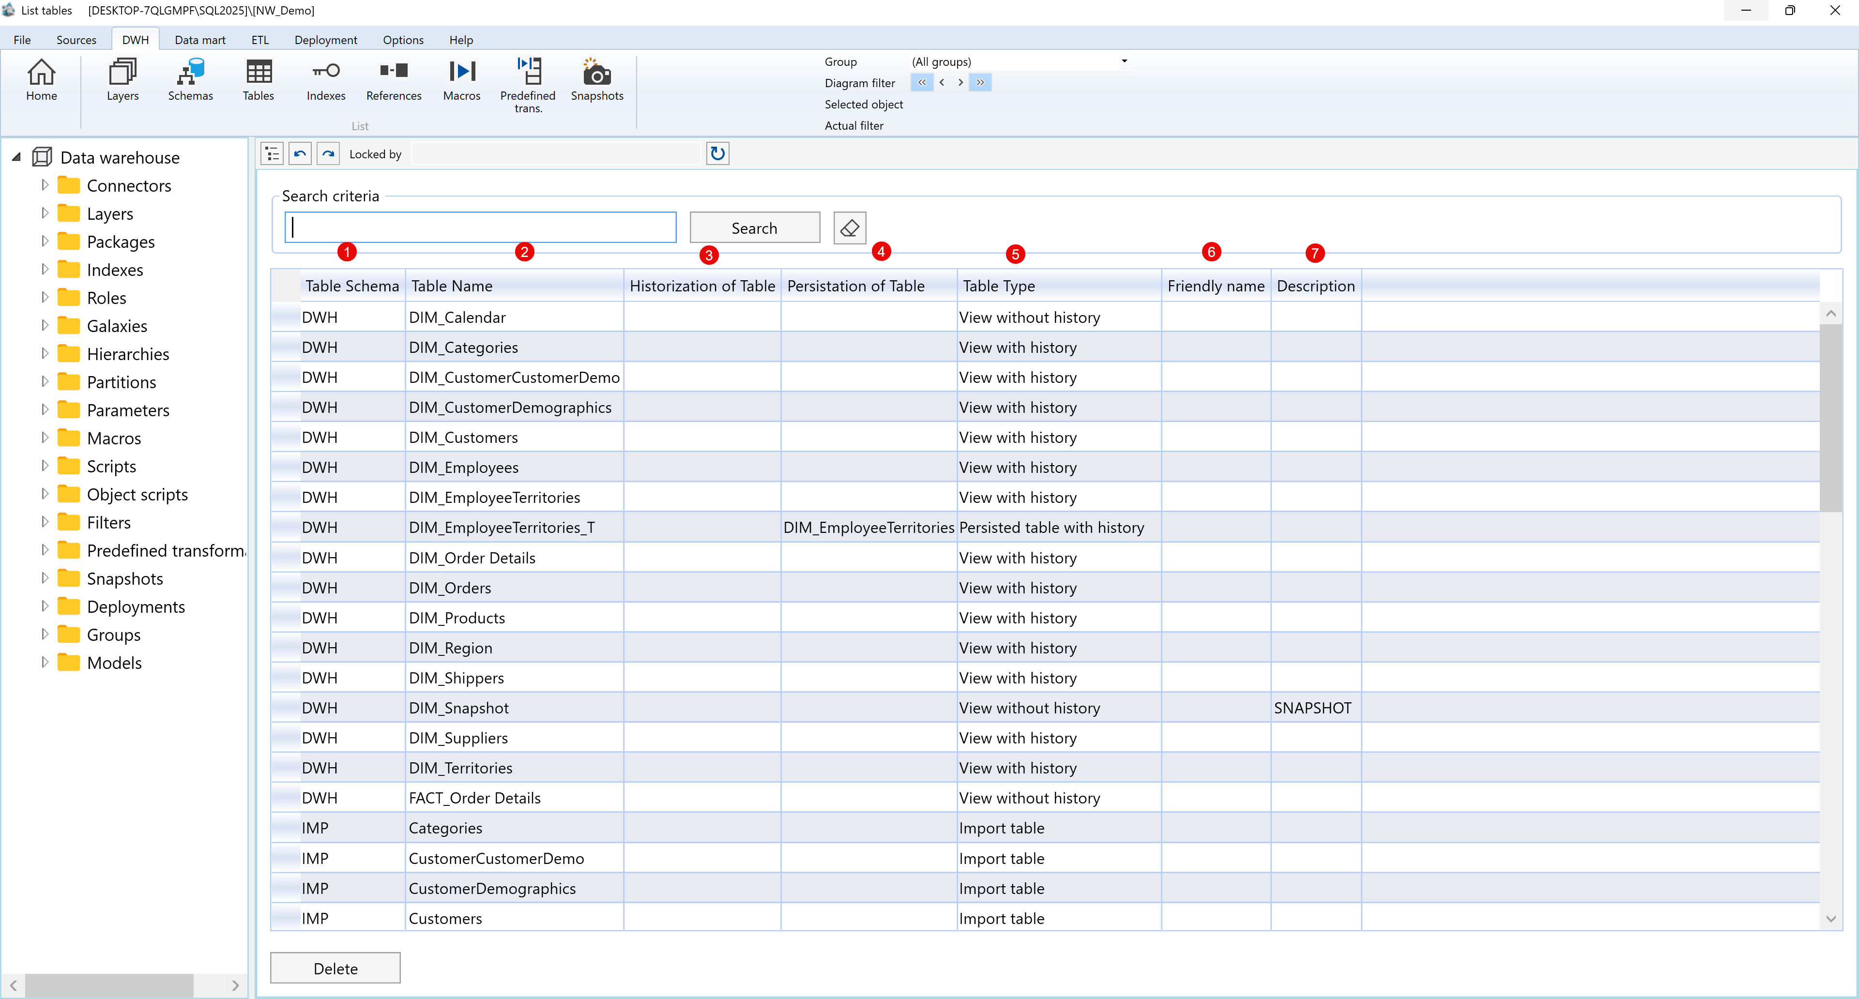Click the last diagram filter navigation arrow
Image resolution: width=1859 pixels, height=999 pixels.
pyautogui.click(x=980, y=82)
